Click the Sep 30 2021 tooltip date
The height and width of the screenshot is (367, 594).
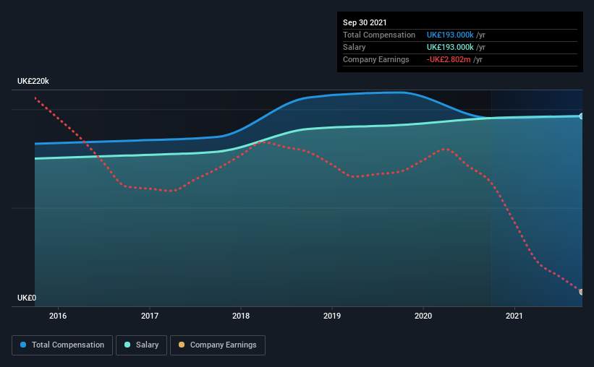[x=365, y=22]
